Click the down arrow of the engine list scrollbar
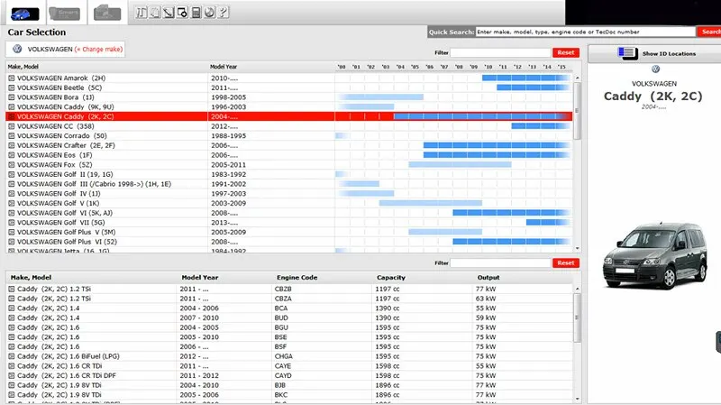 [577, 399]
